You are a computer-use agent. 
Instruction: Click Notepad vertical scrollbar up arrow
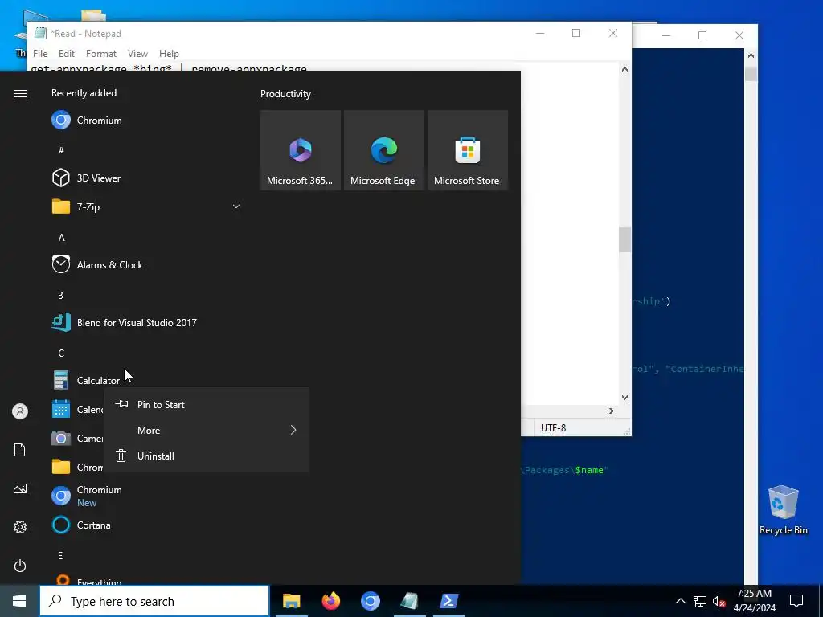click(624, 69)
